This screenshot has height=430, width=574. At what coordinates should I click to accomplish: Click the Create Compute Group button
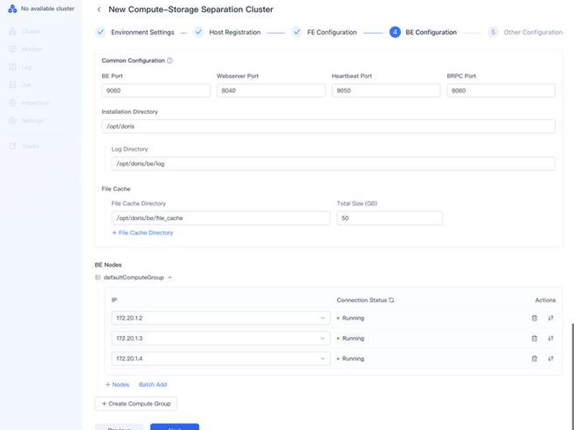pos(136,403)
